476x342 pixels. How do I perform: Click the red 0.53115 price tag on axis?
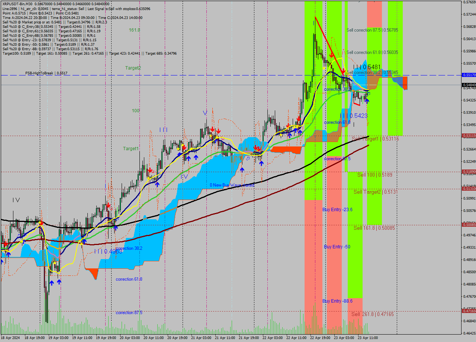click(469, 136)
